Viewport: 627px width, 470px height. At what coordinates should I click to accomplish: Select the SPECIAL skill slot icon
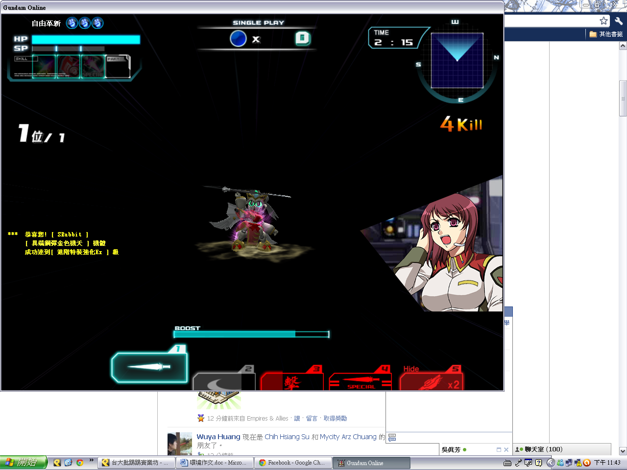coord(93,66)
